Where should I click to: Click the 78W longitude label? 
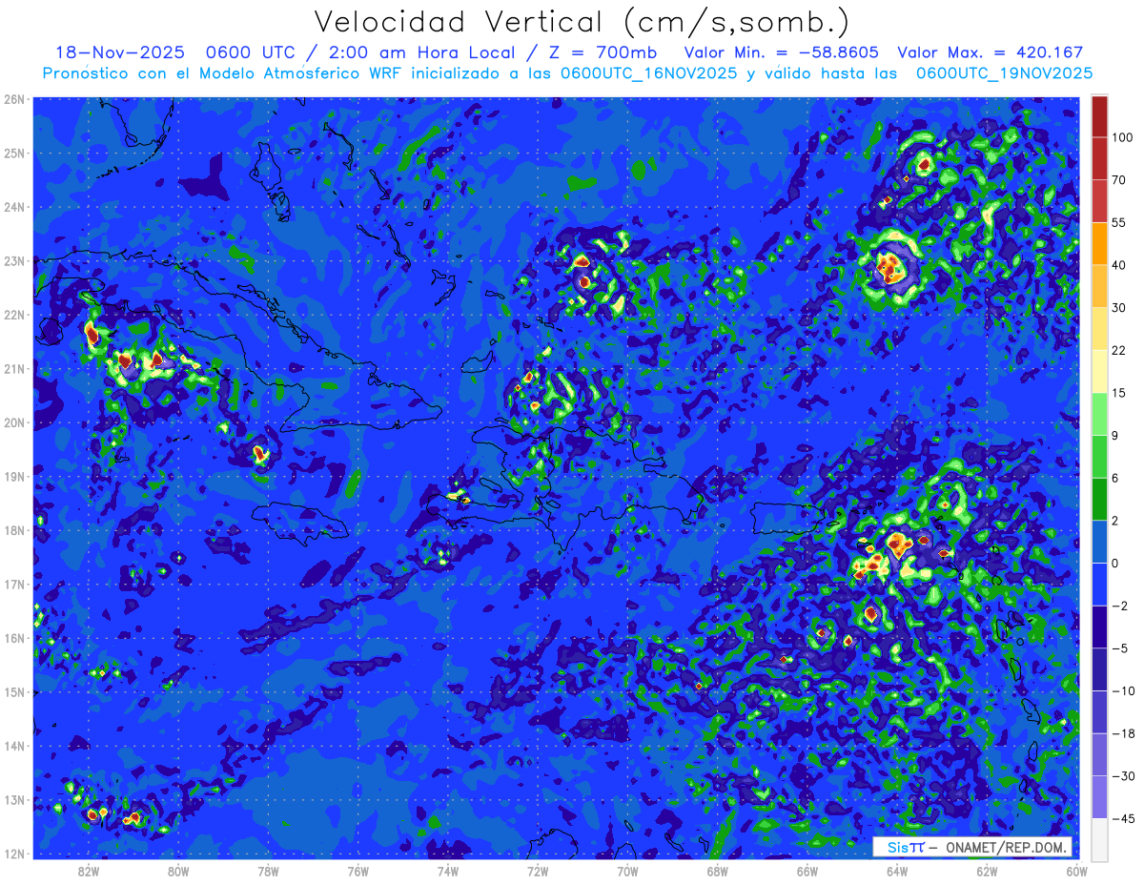click(x=268, y=872)
